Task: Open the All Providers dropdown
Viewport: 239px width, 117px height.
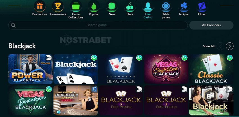Action: 211,25
